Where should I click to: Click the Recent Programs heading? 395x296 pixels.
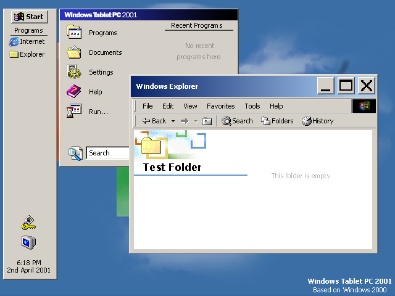tap(197, 25)
